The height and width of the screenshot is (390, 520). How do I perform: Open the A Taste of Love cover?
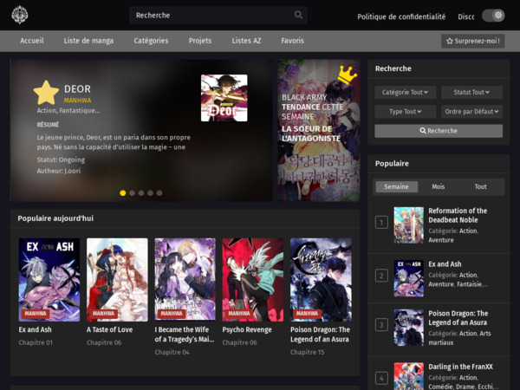(117, 280)
